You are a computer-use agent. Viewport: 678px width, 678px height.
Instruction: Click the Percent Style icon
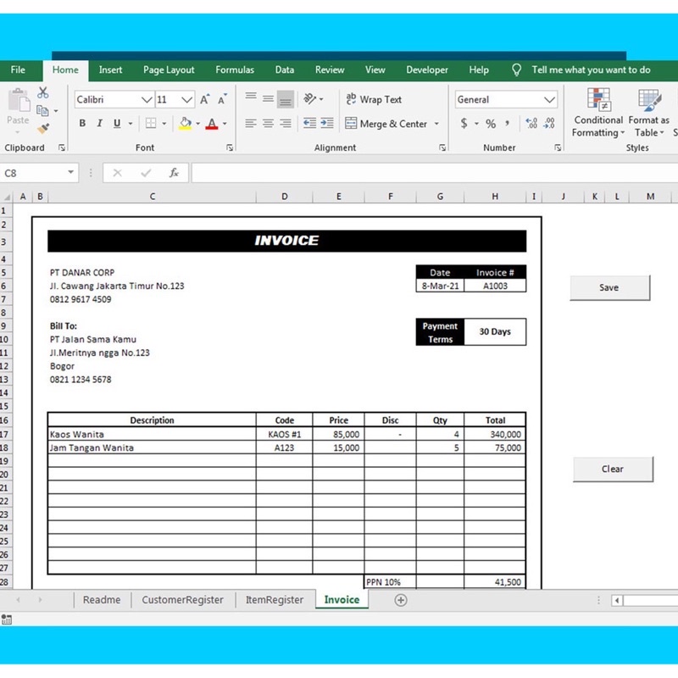point(491,124)
